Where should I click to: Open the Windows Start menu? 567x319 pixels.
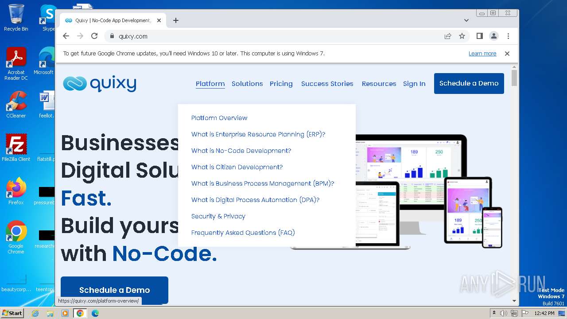(12, 313)
